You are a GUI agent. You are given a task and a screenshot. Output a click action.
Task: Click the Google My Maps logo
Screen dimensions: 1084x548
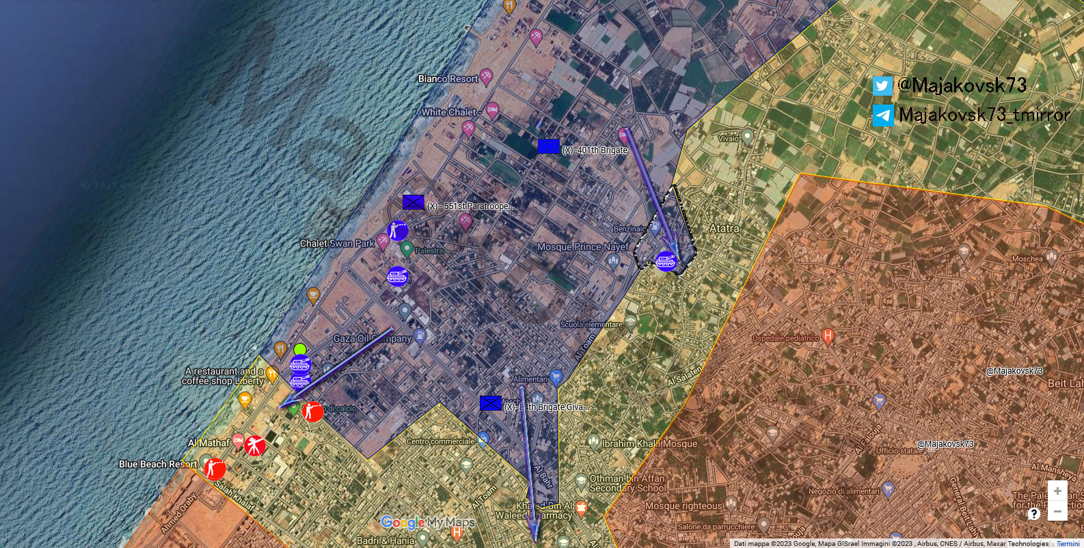click(428, 523)
